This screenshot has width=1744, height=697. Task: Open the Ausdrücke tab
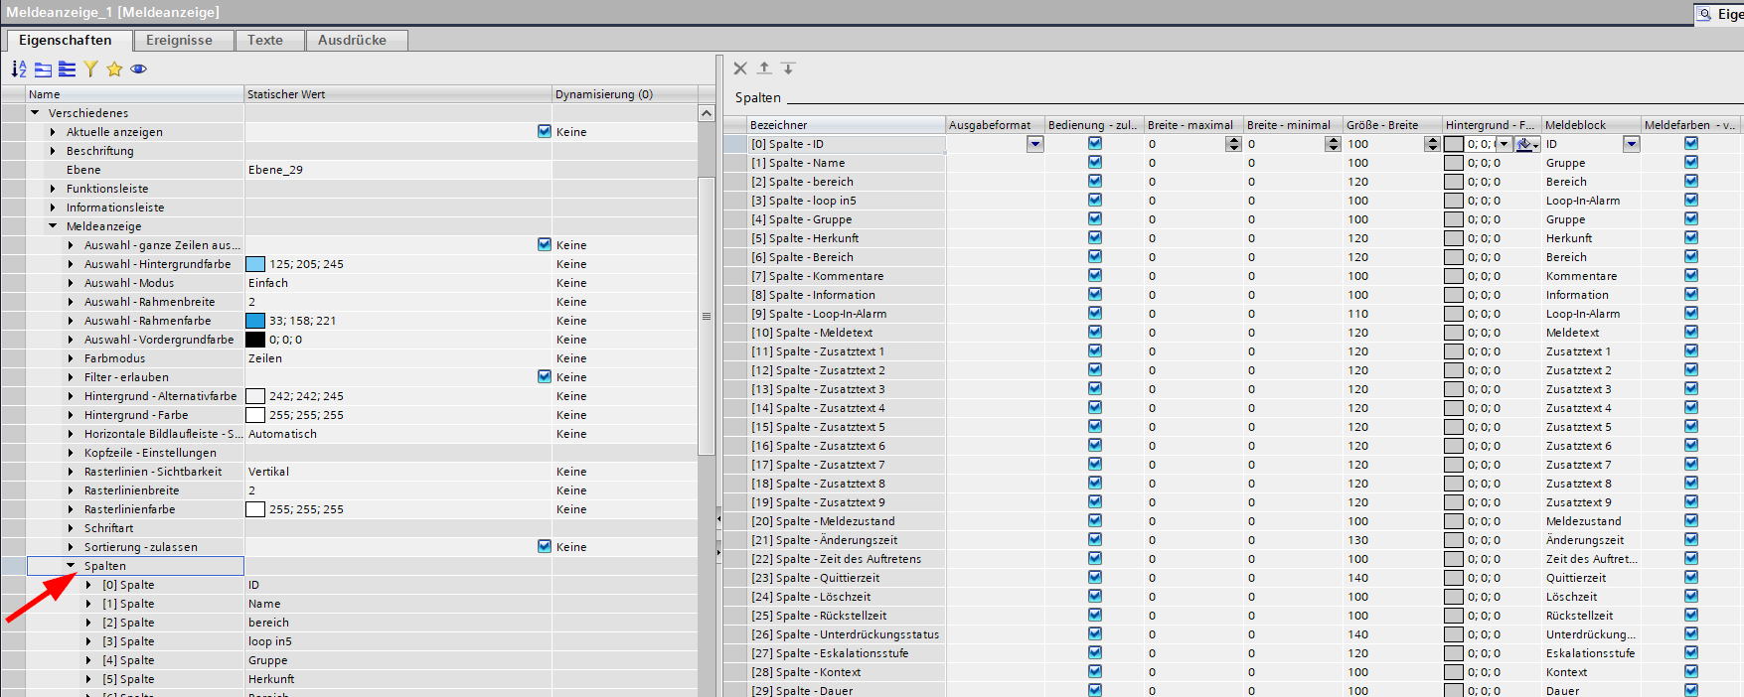click(352, 40)
